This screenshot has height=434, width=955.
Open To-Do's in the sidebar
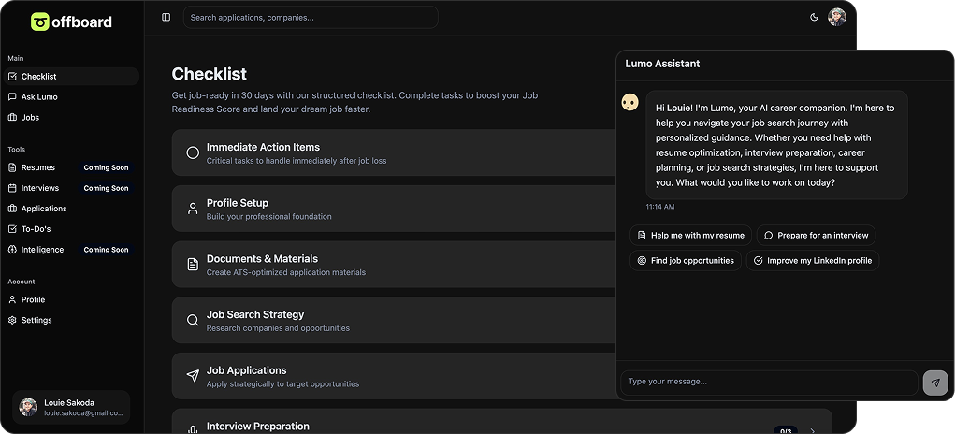point(36,229)
